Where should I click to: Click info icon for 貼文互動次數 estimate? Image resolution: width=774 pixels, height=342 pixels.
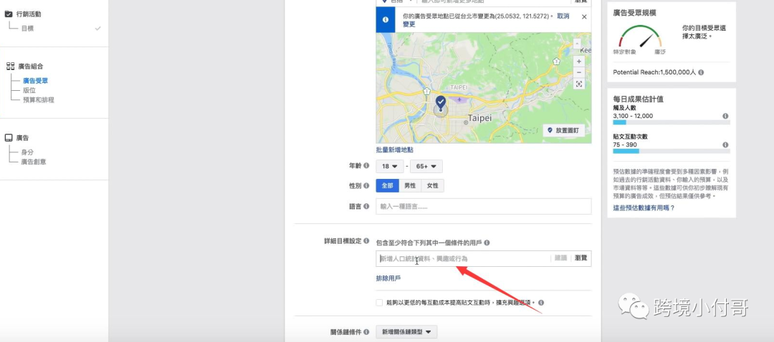point(725,145)
